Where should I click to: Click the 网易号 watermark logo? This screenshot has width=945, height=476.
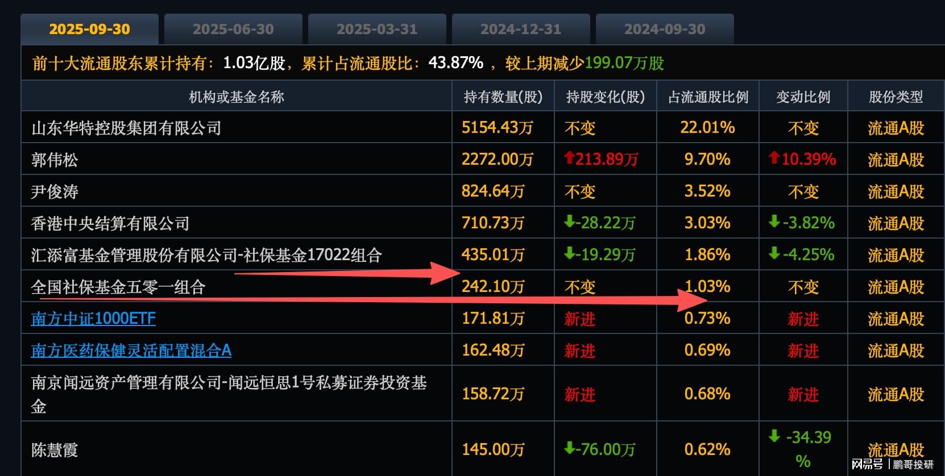[867, 465]
